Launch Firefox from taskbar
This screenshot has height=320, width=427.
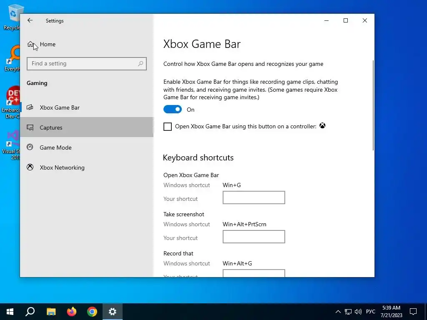coord(72,312)
